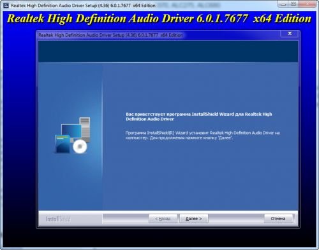Click the inner dialog title bar text
Viewport: 319px width, 250px height.
click(110, 35)
